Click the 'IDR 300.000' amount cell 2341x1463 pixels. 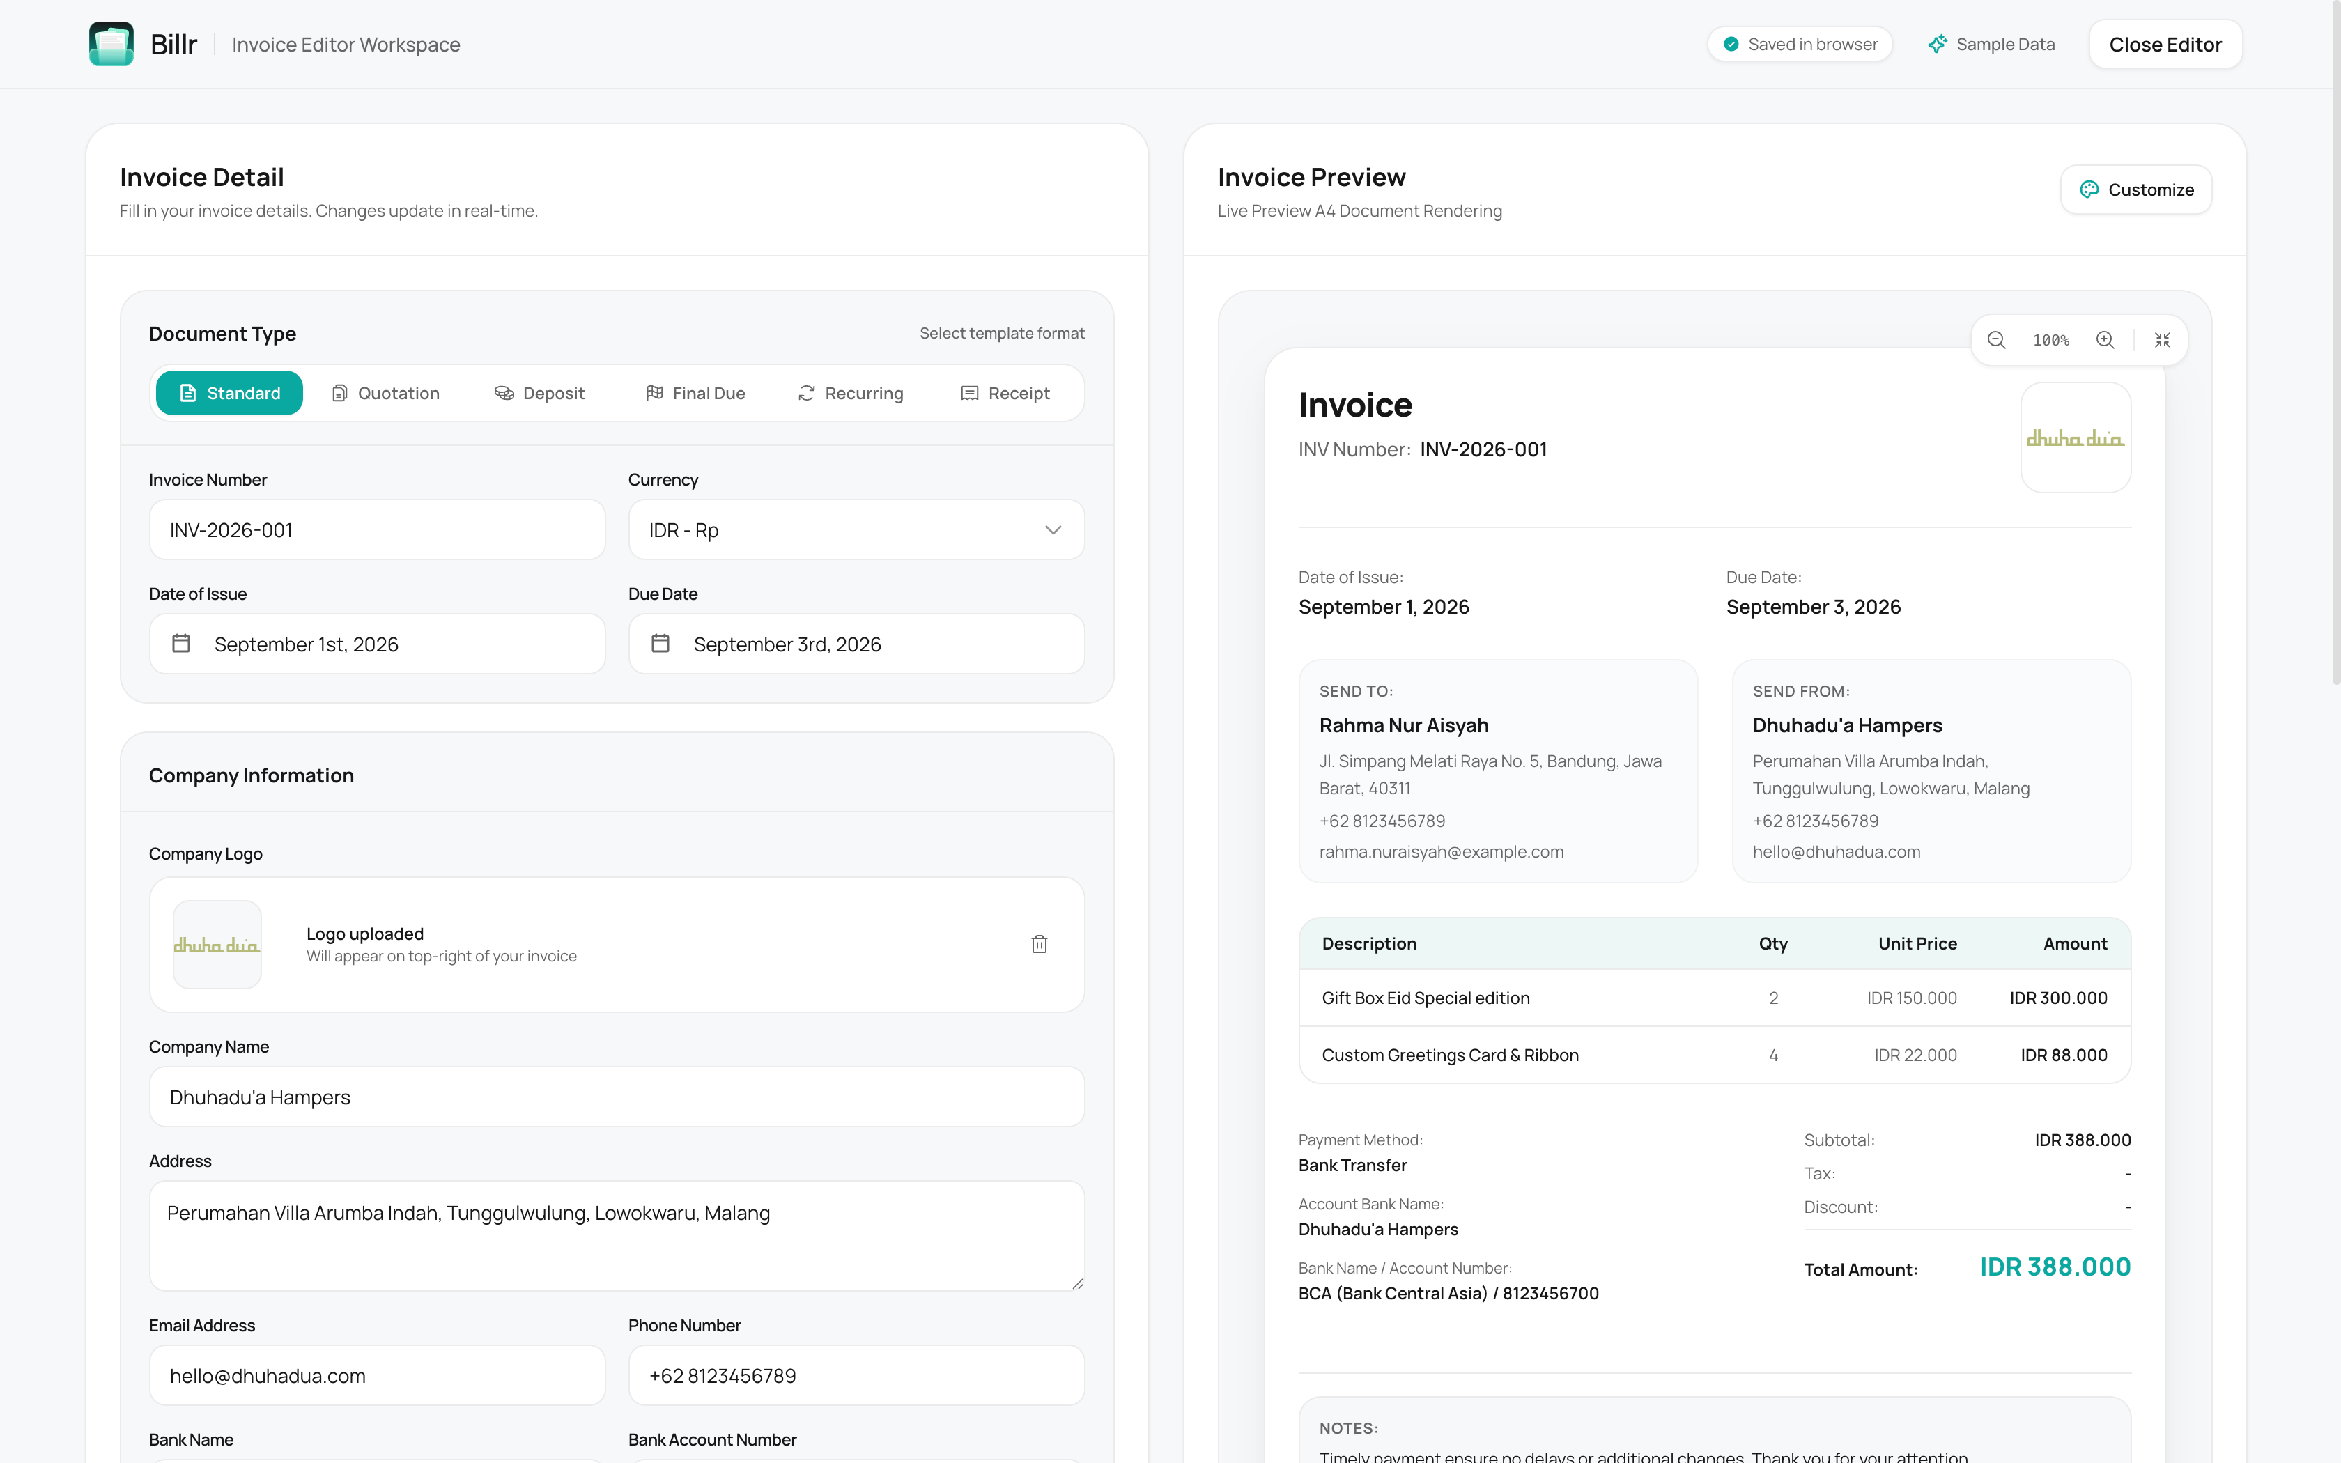pyautogui.click(x=2059, y=998)
